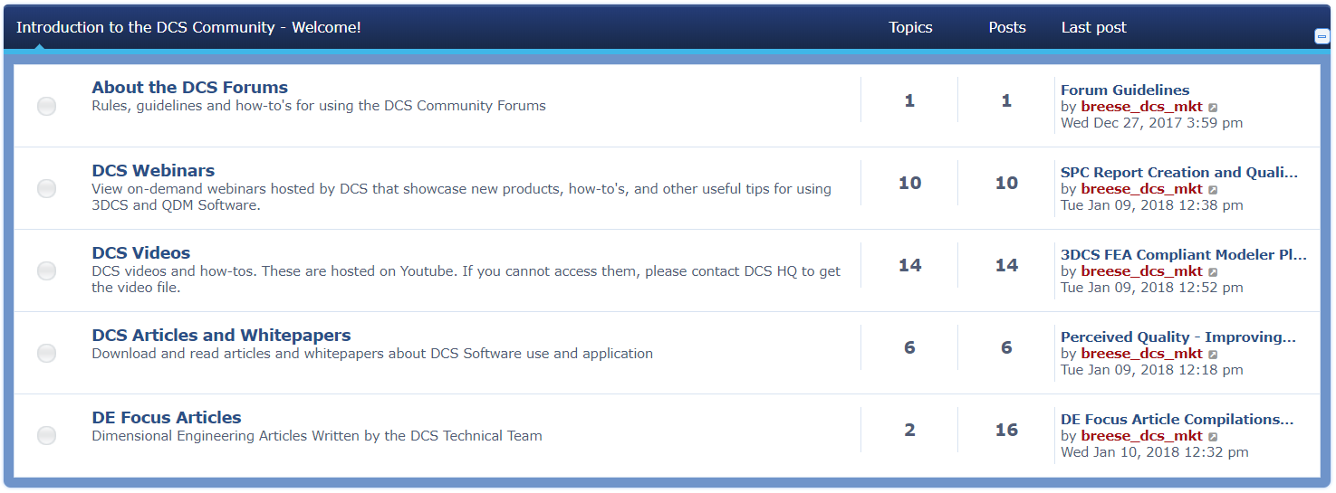
Task: Click the status icon beside DCS Articles and Whitepapers
Action: (x=46, y=353)
